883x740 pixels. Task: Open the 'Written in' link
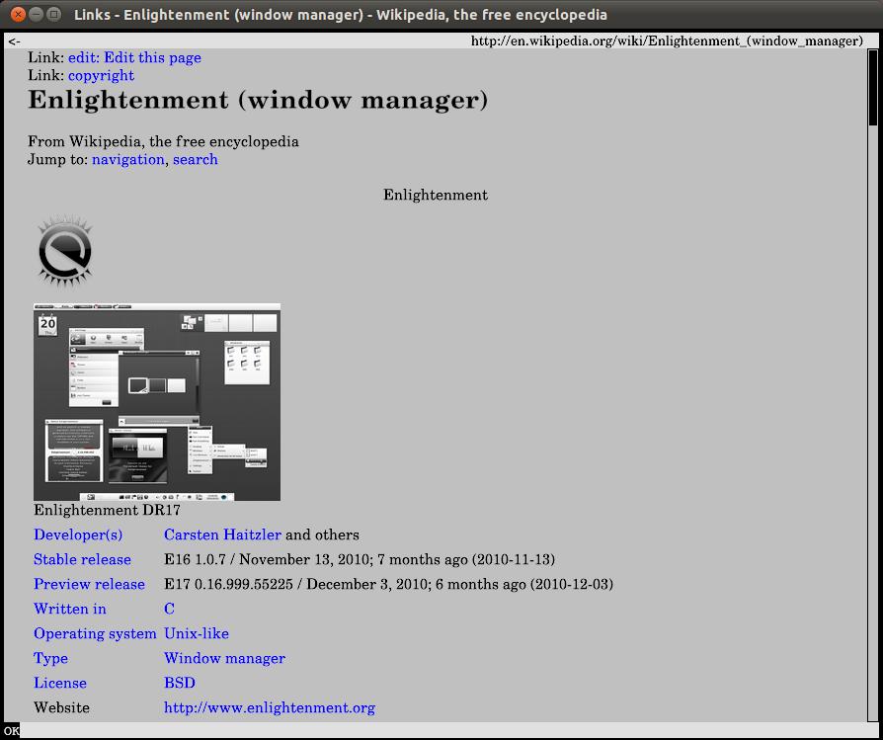tap(70, 610)
